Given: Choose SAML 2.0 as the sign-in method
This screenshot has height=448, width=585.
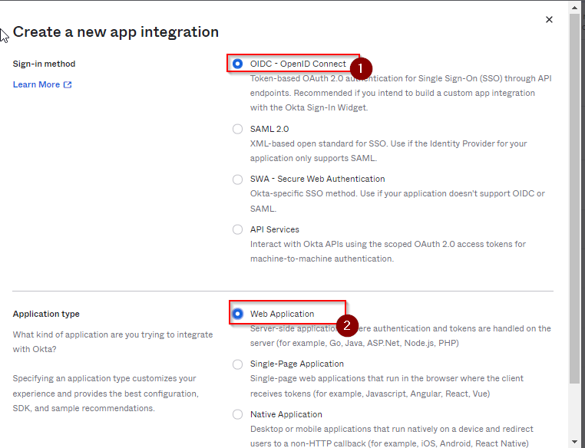Looking at the screenshot, I should (238, 129).
